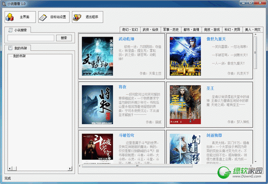
Task: Open the 剑道独尊 title link
Action: [x=214, y=135]
